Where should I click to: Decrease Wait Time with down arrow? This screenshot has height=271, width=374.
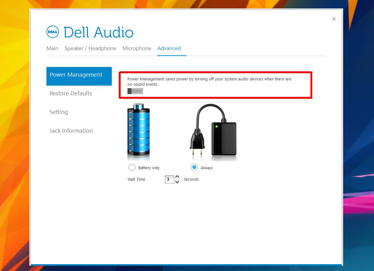click(177, 182)
